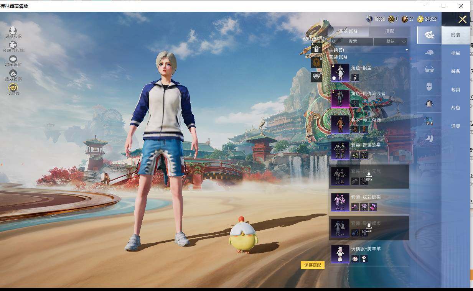
Task: Click the wardrobe hanger preset 3 icon
Action: (316, 48)
